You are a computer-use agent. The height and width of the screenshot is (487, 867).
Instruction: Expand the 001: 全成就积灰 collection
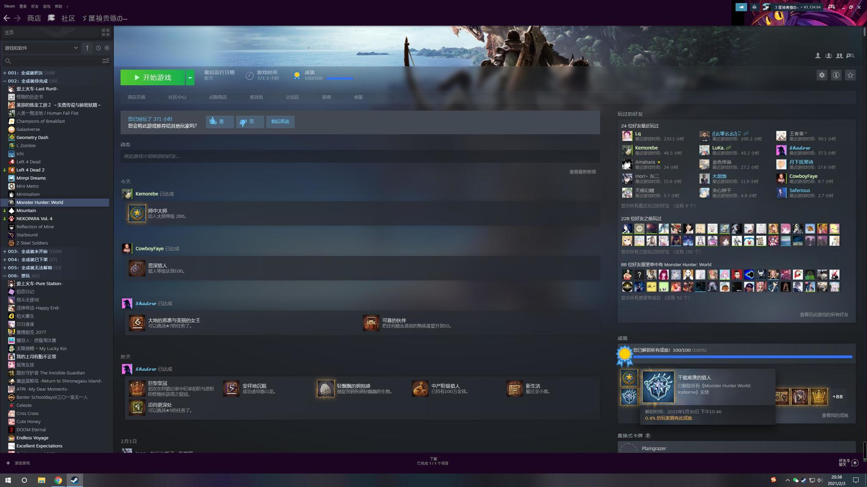click(x=5, y=73)
